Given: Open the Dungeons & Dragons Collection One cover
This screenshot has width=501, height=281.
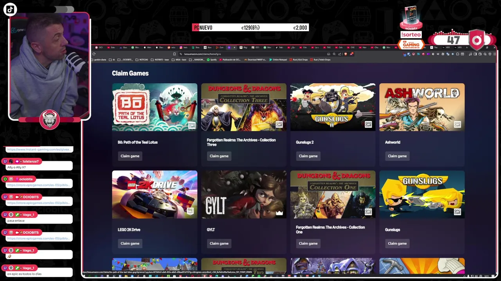Looking at the screenshot, I should (333, 194).
